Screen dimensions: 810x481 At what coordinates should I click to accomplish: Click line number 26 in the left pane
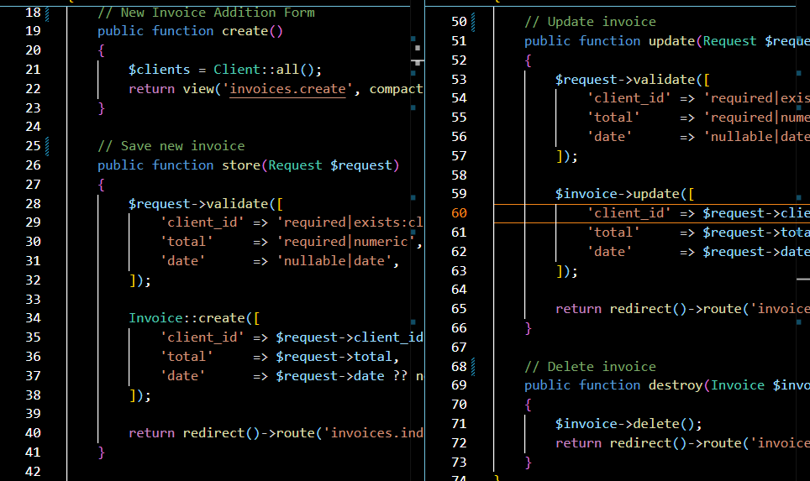coord(33,165)
